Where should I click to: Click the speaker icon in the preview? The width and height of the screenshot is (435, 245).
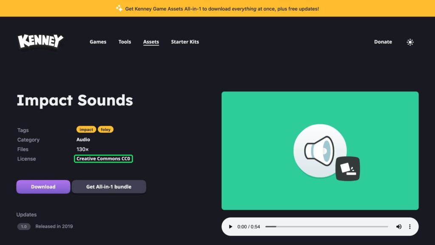pyautogui.click(x=319, y=151)
